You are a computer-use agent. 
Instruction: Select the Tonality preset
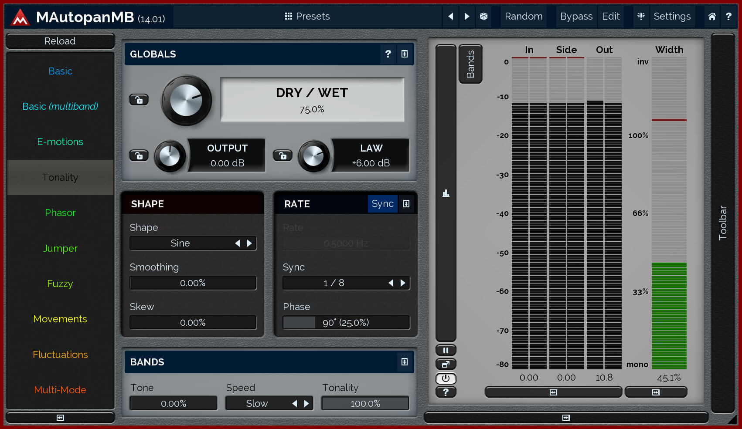[60, 177]
